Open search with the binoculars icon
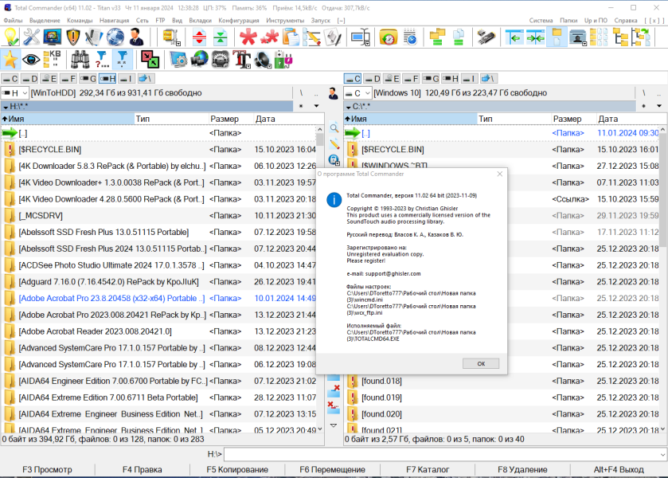Image resolution: width=668 pixels, height=478 pixels. point(80,59)
